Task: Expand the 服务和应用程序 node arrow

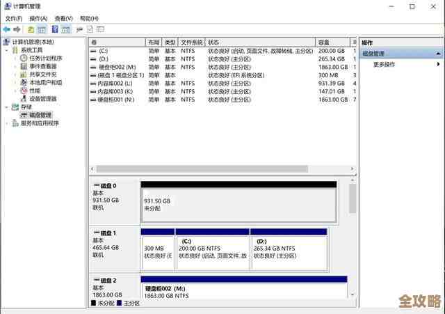Action: coord(7,123)
